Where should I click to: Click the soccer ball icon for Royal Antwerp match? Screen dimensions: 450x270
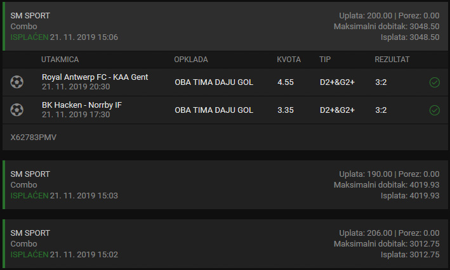coord(17,82)
